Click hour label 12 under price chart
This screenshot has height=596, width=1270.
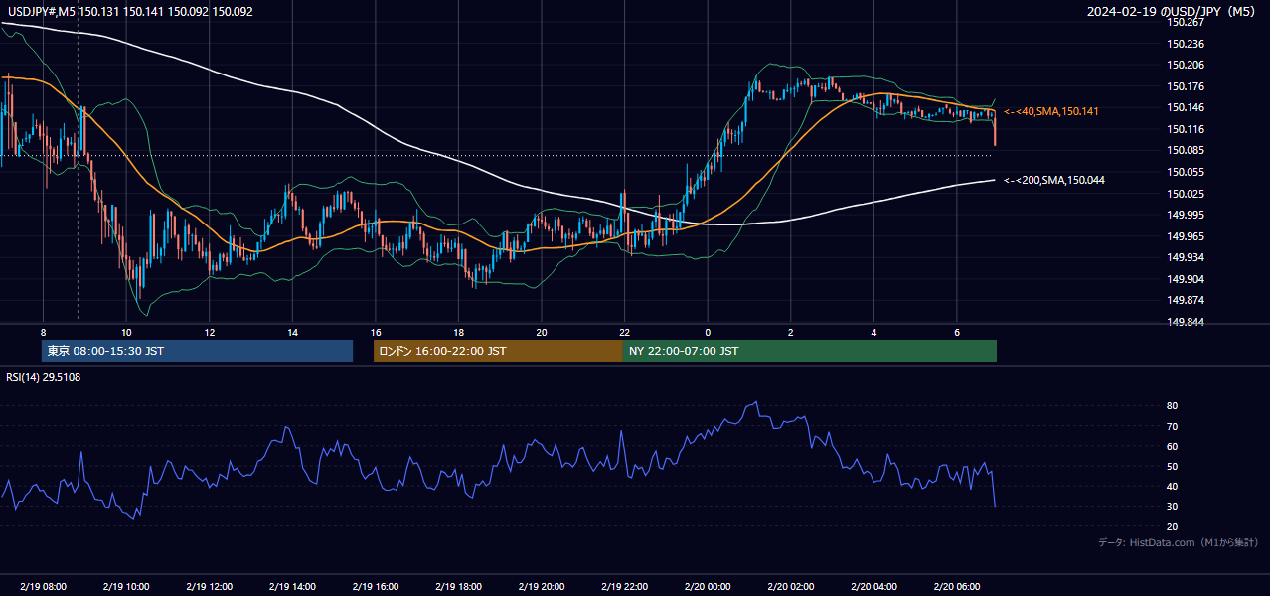(x=209, y=332)
